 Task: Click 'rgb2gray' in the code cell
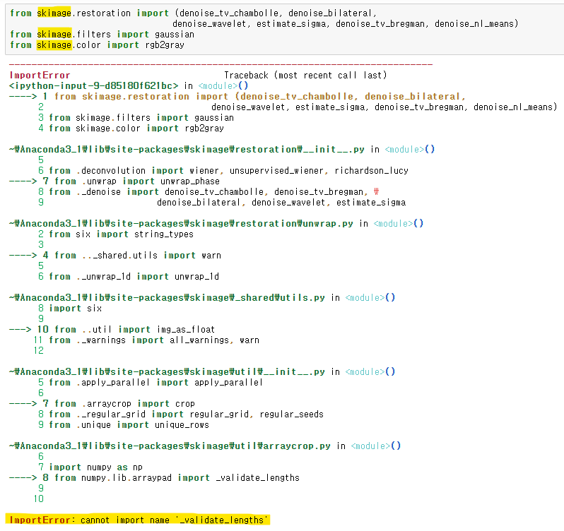[x=165, y=45]
